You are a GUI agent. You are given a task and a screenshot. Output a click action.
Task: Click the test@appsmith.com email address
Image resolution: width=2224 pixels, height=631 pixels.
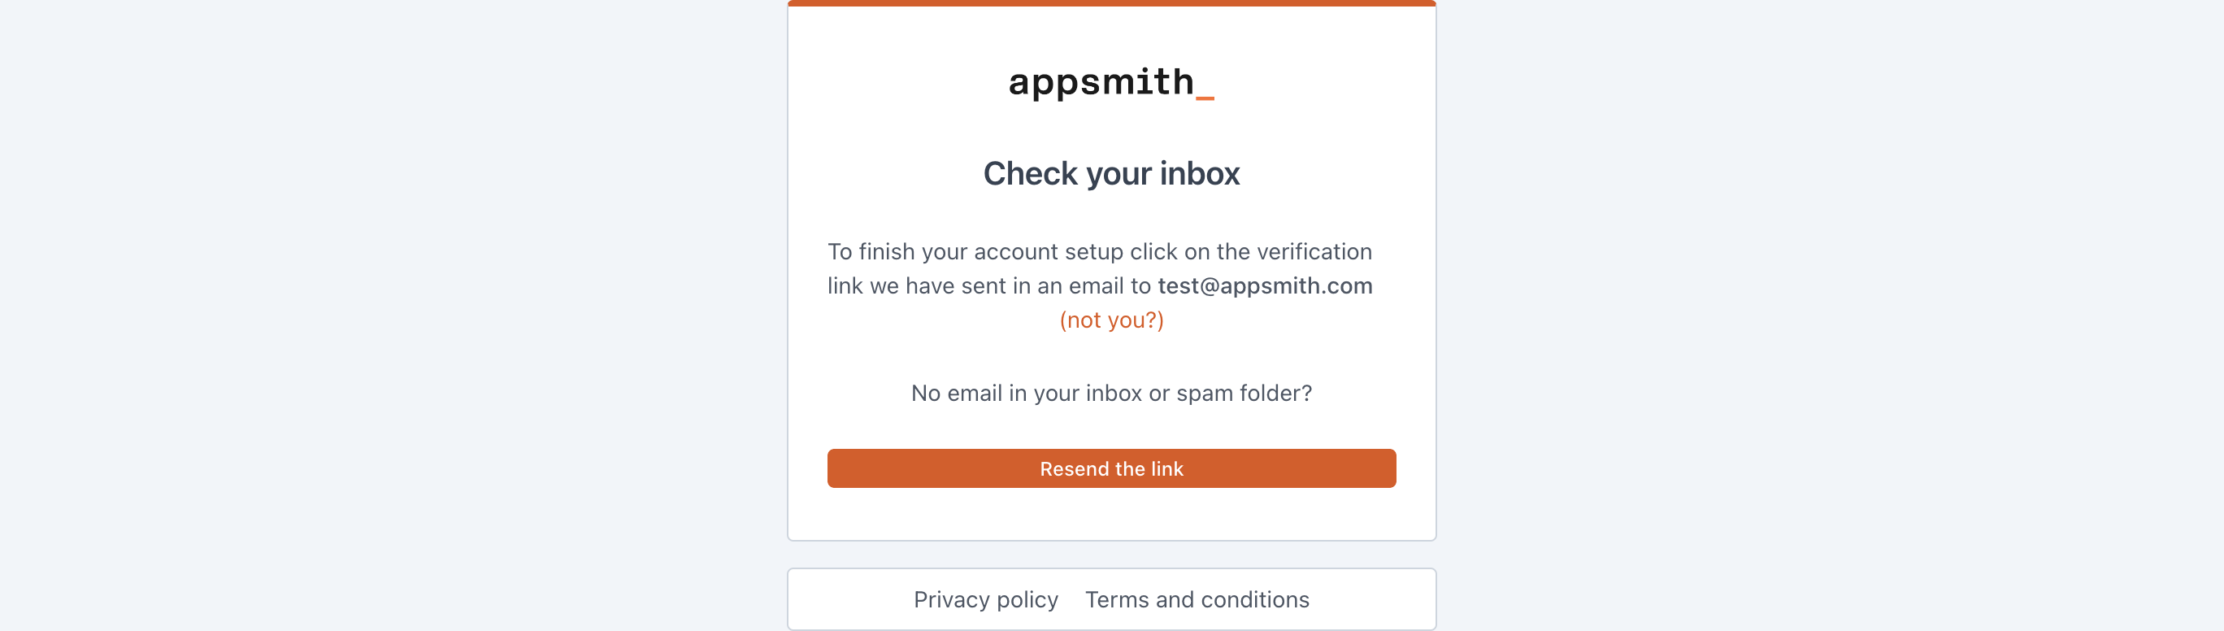point(1265,285)
